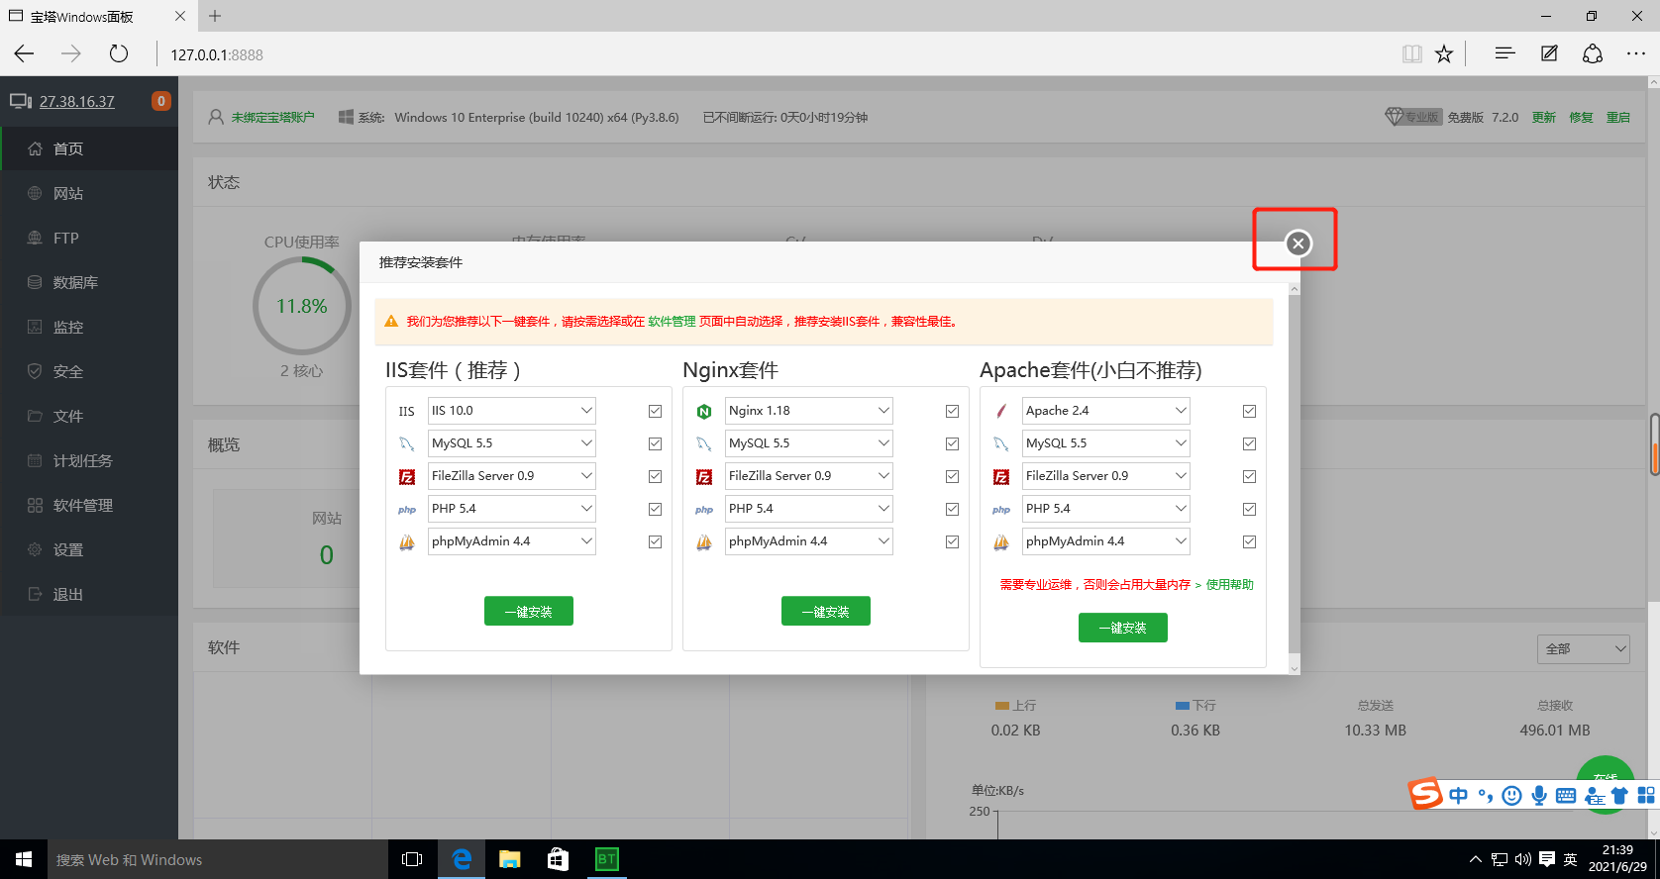Click the calendar icon beside 计划任务
Viewport: 1660px width, 879px height.
35,460
